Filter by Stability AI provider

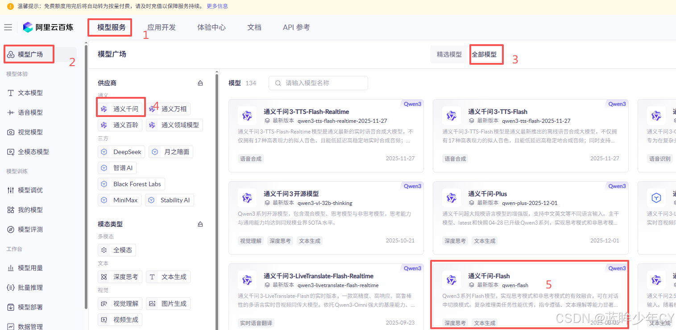tap(170, 200)
